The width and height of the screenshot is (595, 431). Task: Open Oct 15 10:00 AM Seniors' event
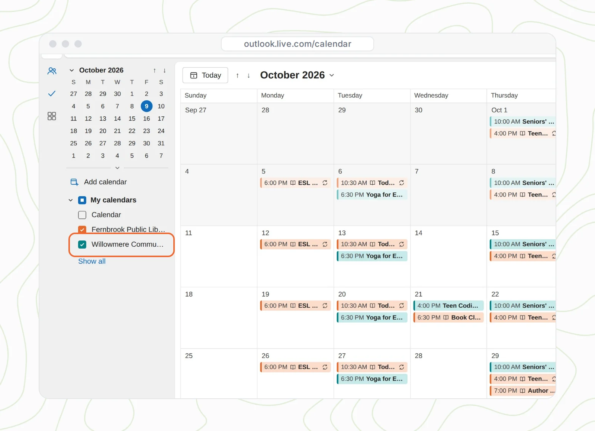(x=523, y=244)
